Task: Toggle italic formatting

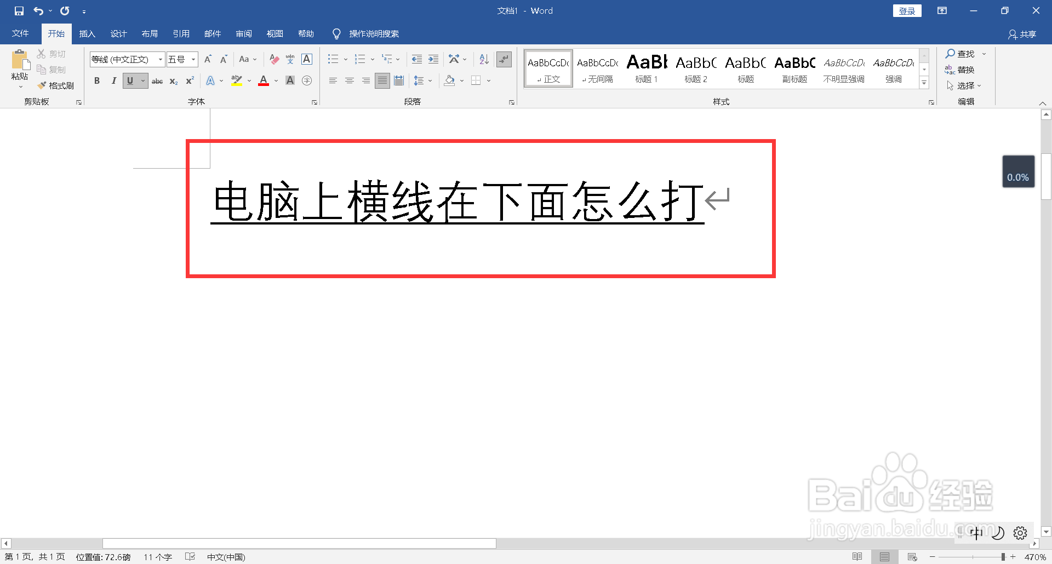Action: pos(113,80)
